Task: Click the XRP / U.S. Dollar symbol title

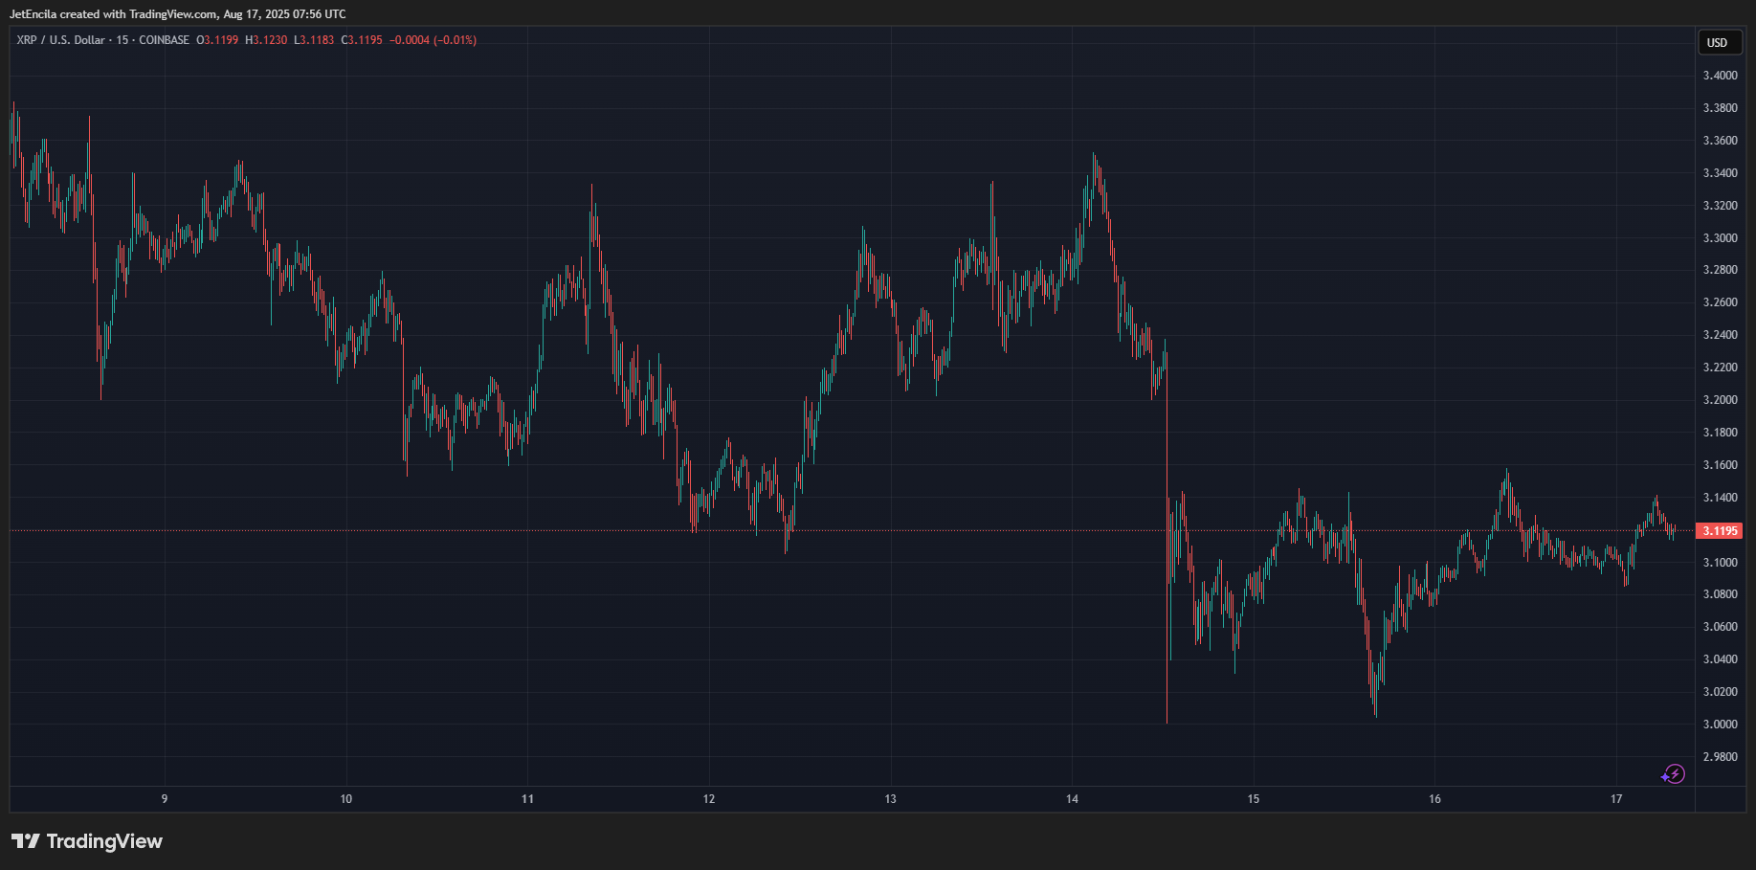Action: [60, 40]
